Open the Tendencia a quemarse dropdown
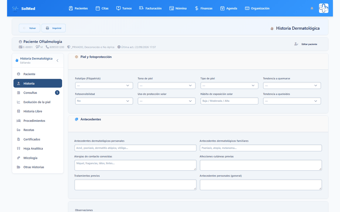Image resolution: width=340 pixels, height=212 pixels. point(292,85)
